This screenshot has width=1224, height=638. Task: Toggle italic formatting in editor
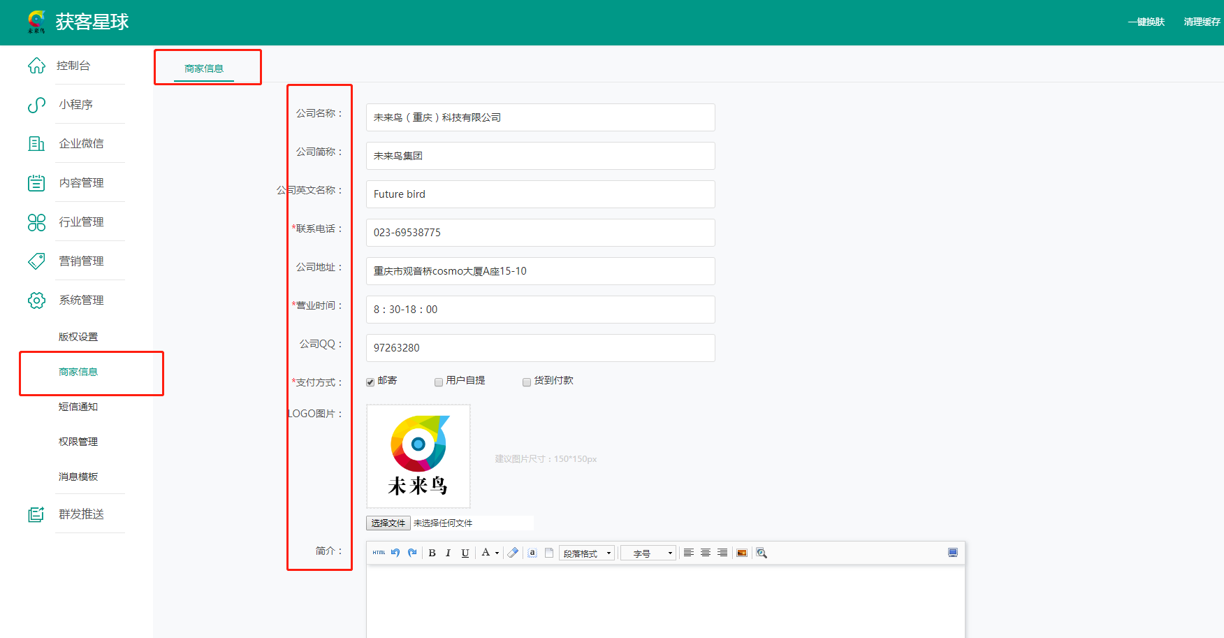448,553
